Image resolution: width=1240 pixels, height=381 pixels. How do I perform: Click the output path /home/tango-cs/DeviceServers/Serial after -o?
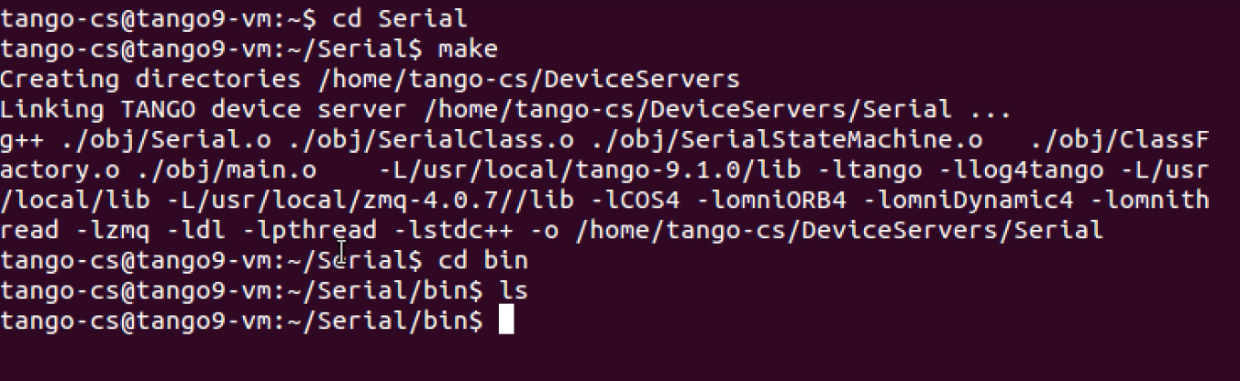coord(839,231)
